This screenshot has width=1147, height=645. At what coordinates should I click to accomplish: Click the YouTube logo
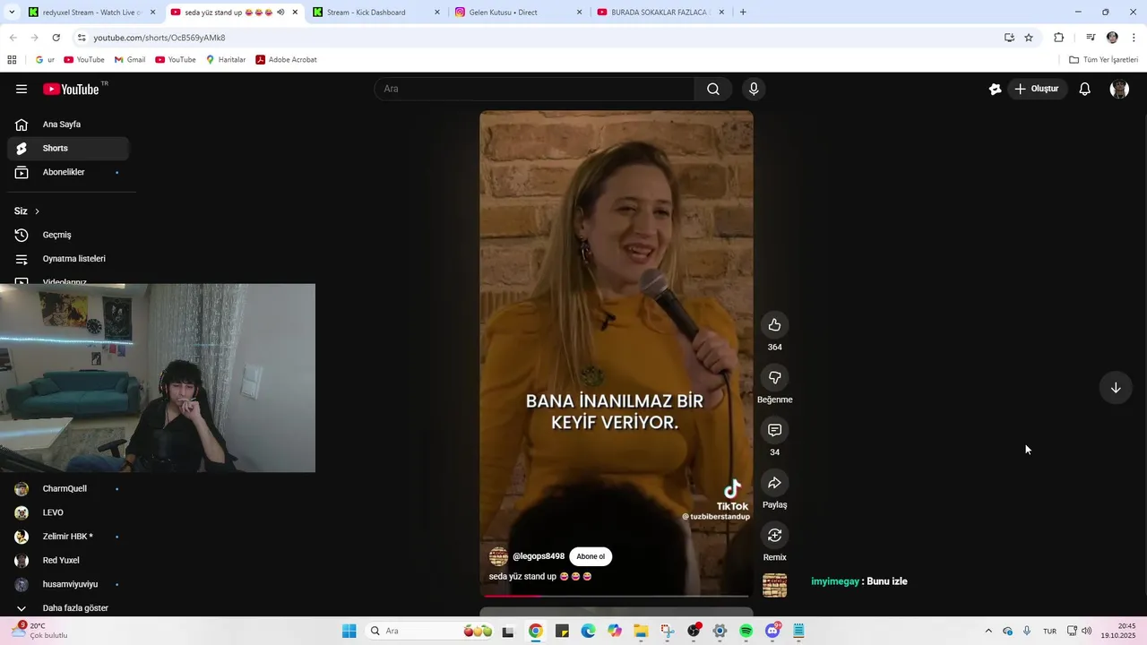click(x=71, y=89)
